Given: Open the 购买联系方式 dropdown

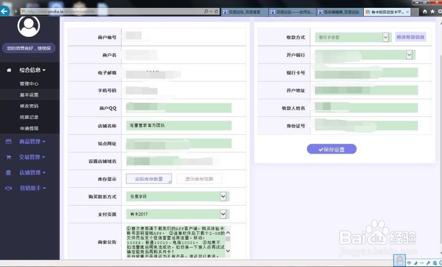Looking at the screenshot, I should [x=178, y=196].
